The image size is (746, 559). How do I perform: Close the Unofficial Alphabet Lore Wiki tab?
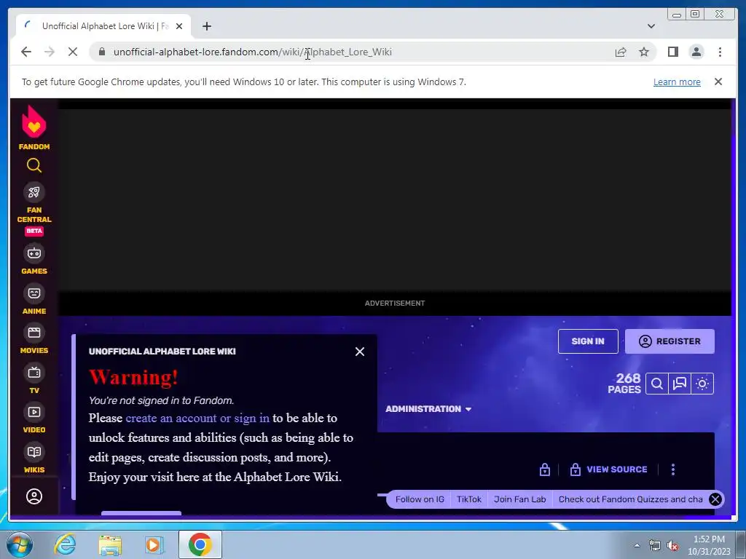(x=179, y=26)
